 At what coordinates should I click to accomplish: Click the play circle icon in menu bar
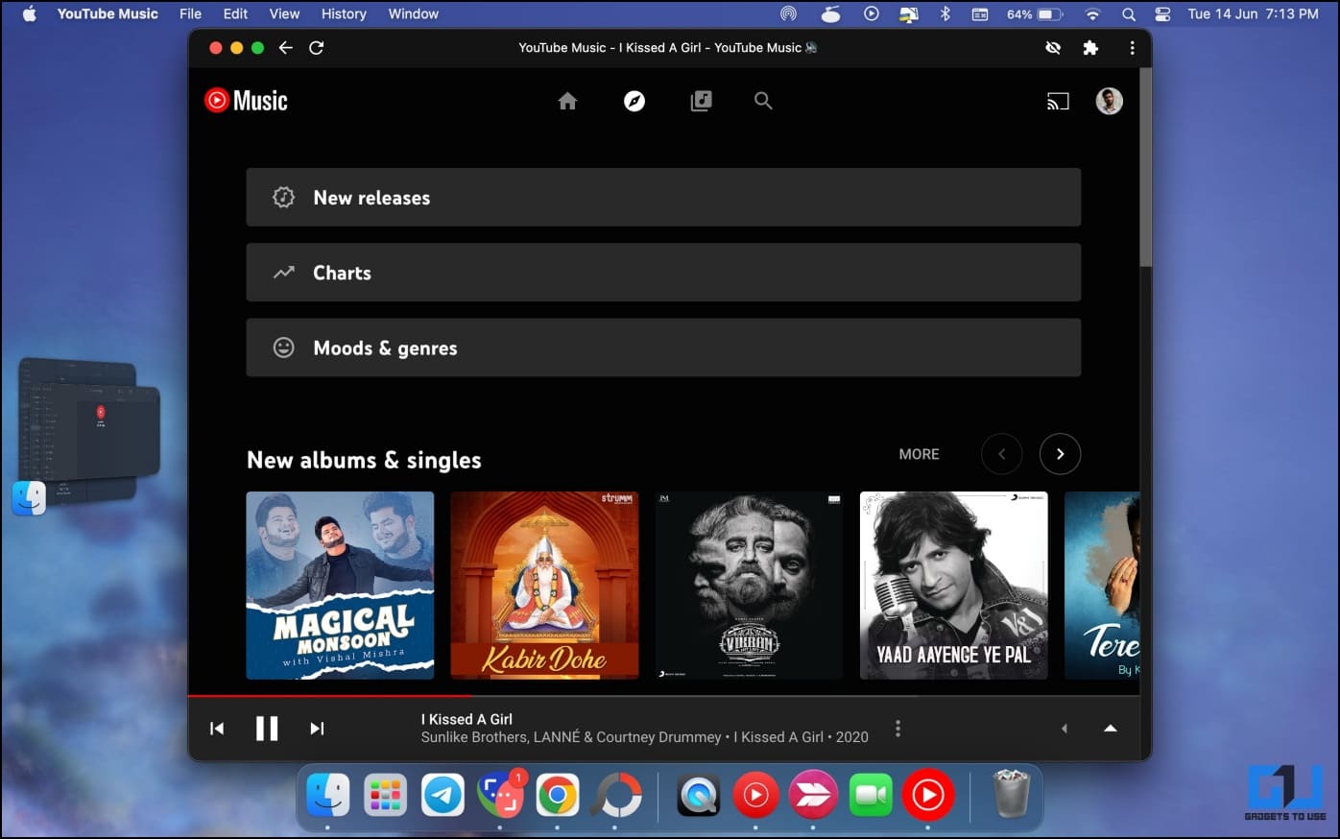871,13
